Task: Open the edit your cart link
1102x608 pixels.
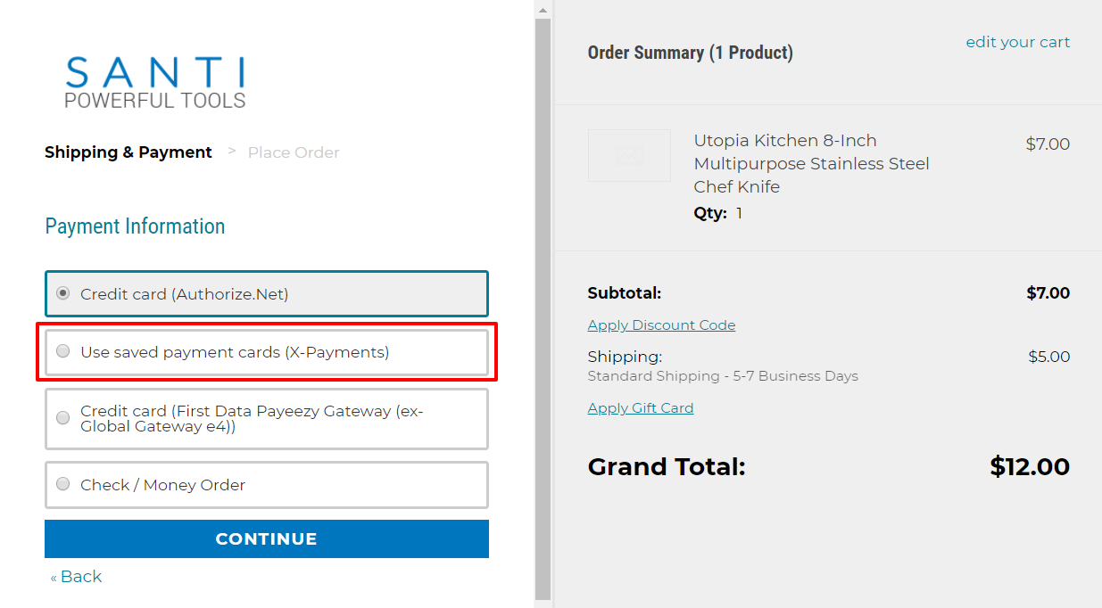Action: 1018,42
